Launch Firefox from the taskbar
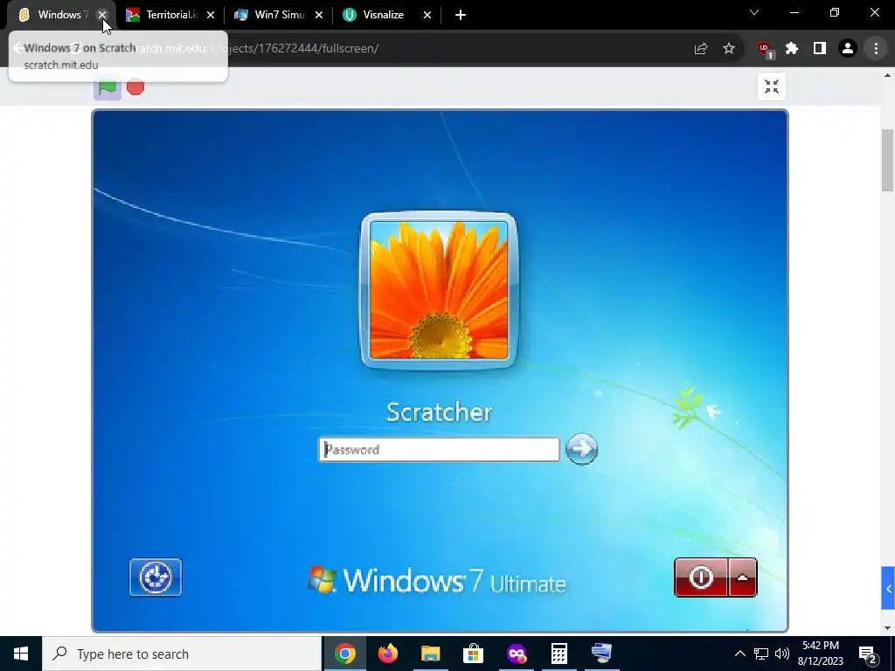895x671 pixels. point(387,654)
